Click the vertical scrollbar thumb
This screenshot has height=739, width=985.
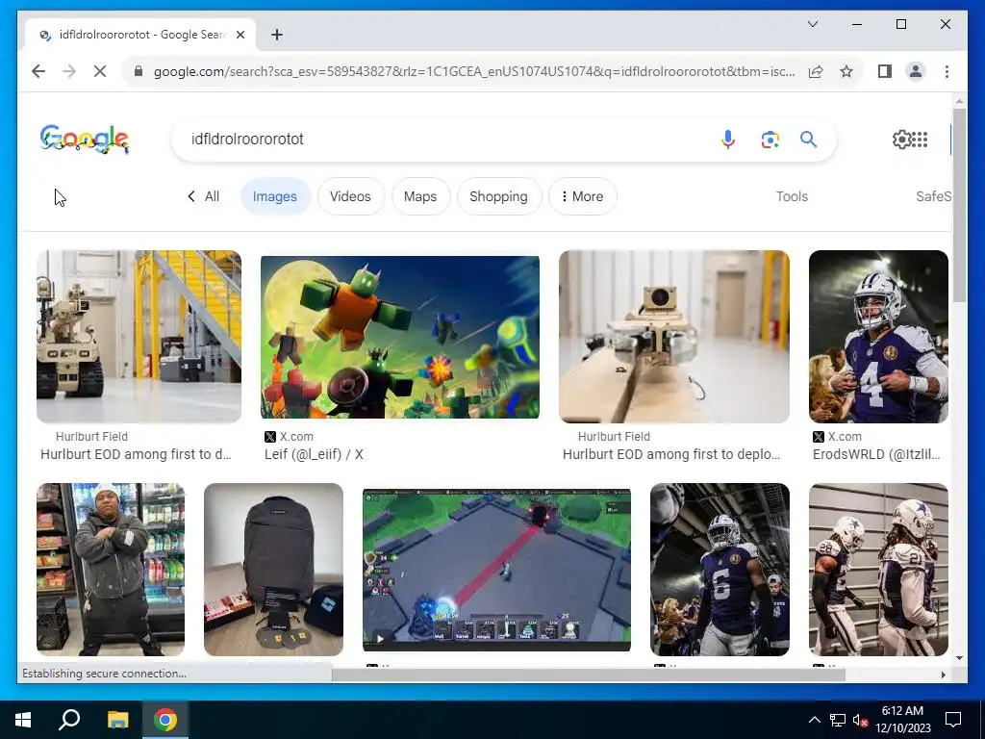click(959, 204)
